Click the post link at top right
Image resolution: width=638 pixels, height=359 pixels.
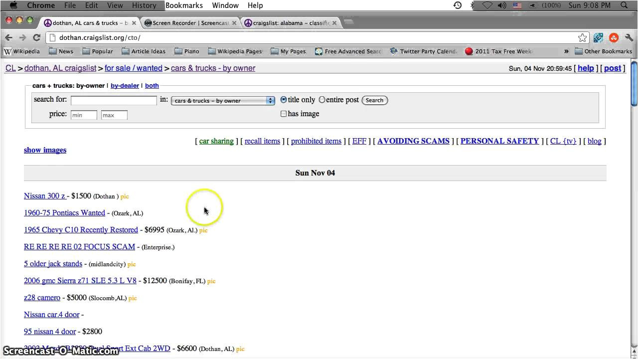[x=613, y=68]
